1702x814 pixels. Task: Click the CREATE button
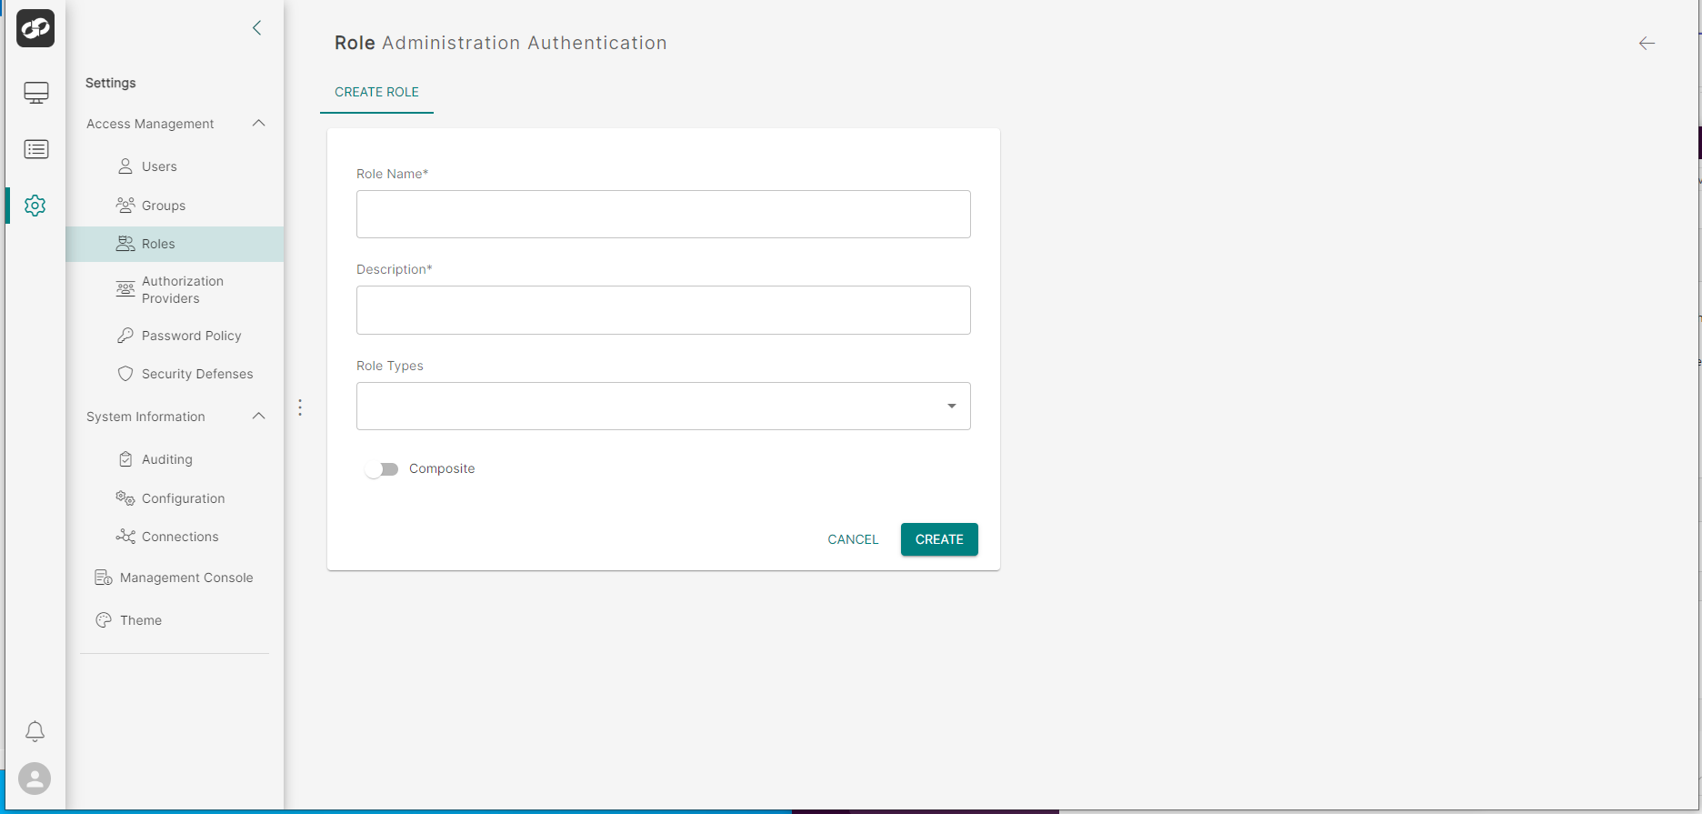939,539
